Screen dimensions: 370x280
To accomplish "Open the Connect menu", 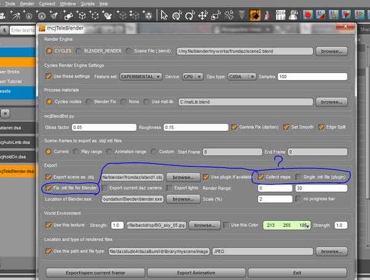I will coord(47,4).
